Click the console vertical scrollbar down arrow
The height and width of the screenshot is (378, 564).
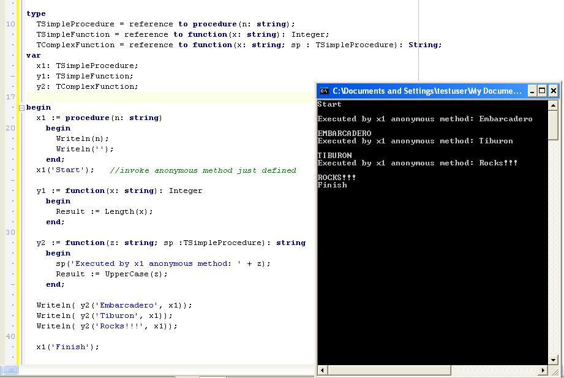(554, 360)
